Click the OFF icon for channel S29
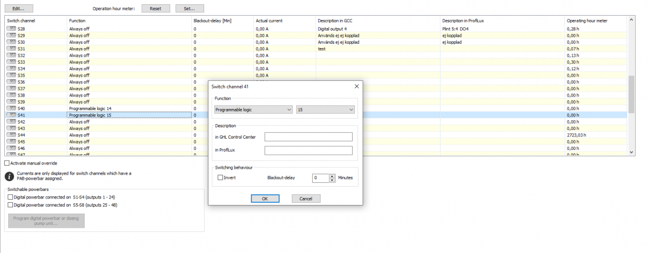The height and width of the screenshot is (253, 648). (11, 35)
